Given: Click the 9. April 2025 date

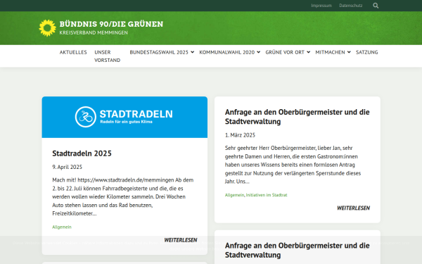Looking at the screenshot, I should [68, 167].
